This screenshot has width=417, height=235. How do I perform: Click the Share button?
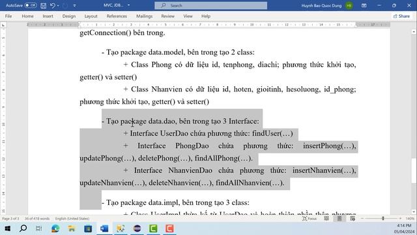(x=401, y=16)
